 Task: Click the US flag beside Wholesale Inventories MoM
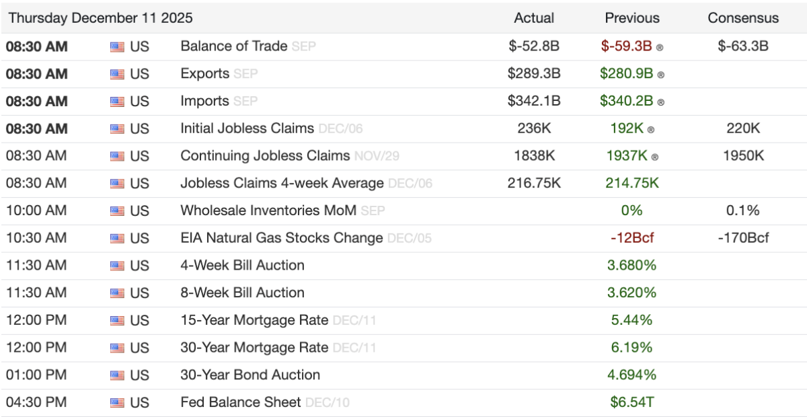[118, 211]
